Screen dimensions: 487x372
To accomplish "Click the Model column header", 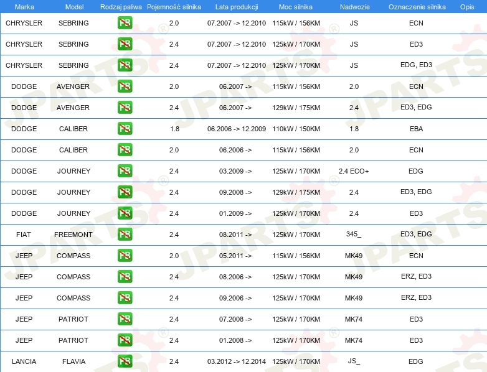I will tap(73, 6).
